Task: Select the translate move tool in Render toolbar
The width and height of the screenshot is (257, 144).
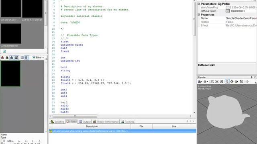Action: pos(232,82)
